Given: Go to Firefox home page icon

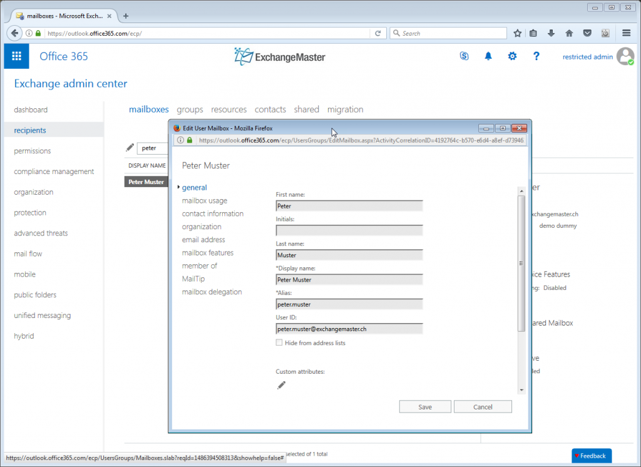Looking at the screenshot, I should (569, 33).
